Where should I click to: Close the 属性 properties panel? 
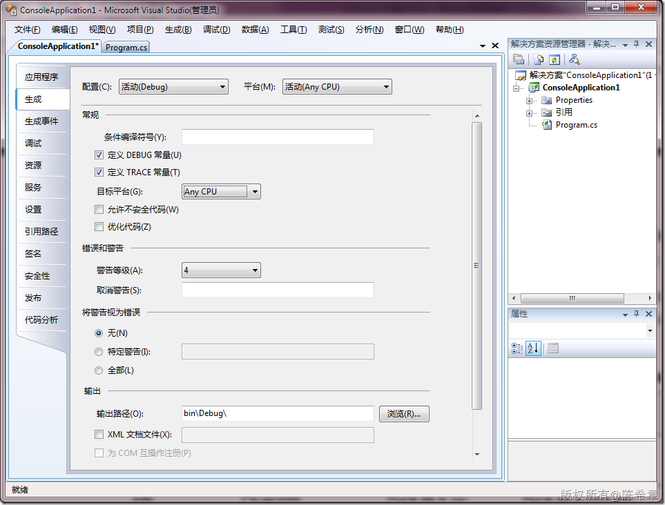(648, 314)
